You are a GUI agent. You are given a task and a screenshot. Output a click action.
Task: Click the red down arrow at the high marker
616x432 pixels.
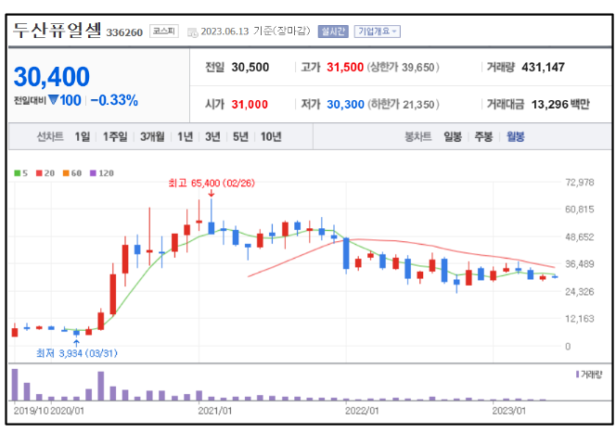coord(212,193)
